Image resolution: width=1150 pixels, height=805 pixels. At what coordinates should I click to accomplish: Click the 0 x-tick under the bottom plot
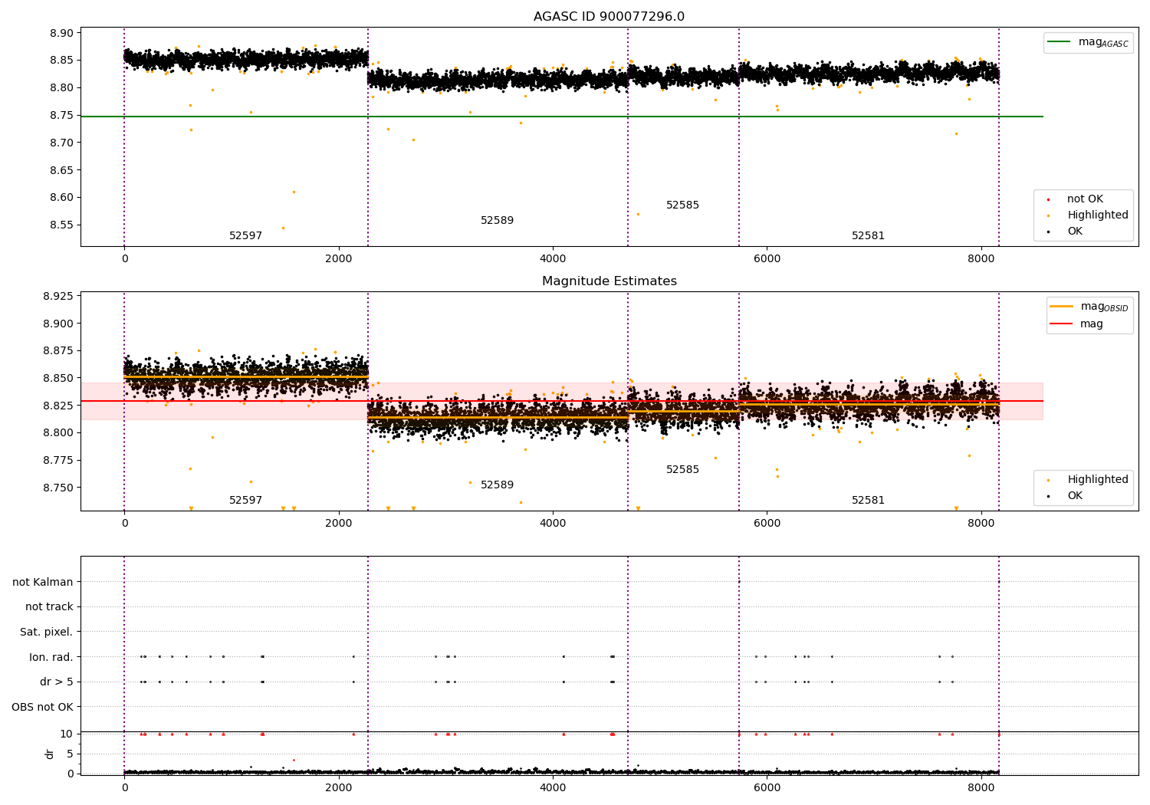pos(124,787)
